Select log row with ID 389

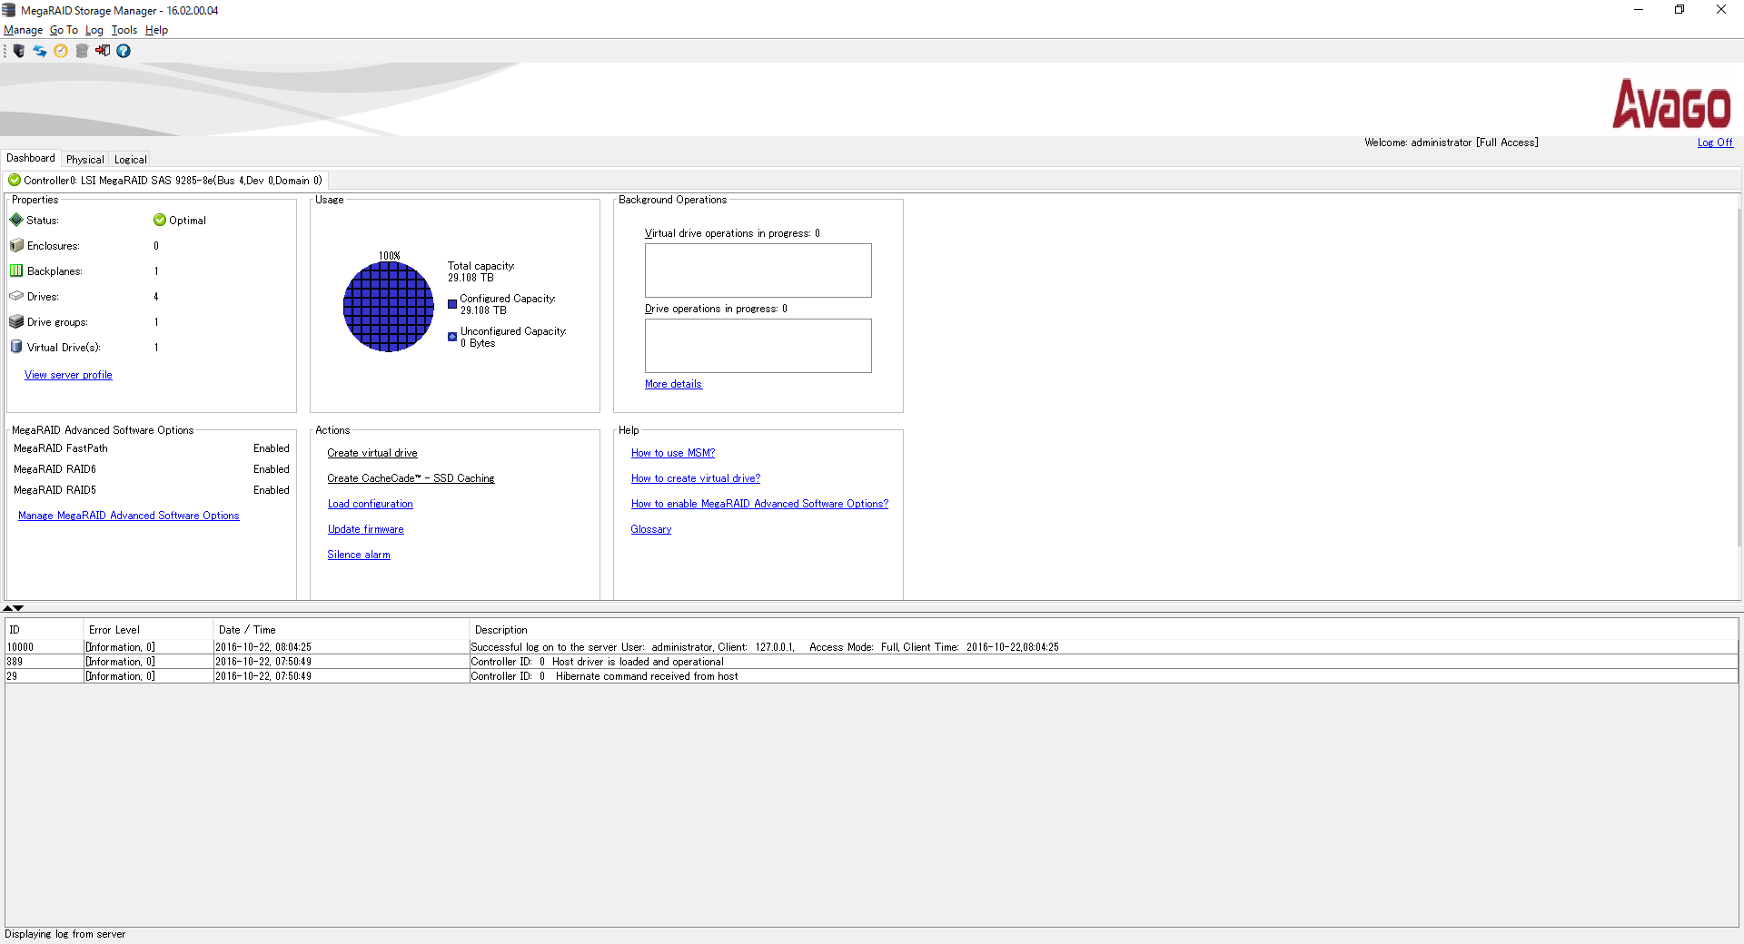[872, 662]
